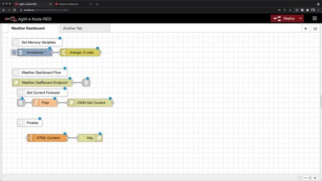Click the input port of HTML Content node
The image size is (322, 181).
(27, 138)
